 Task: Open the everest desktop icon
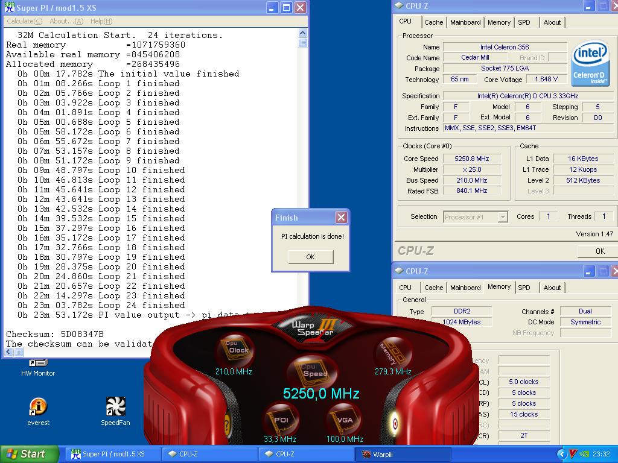pos(38,412)
